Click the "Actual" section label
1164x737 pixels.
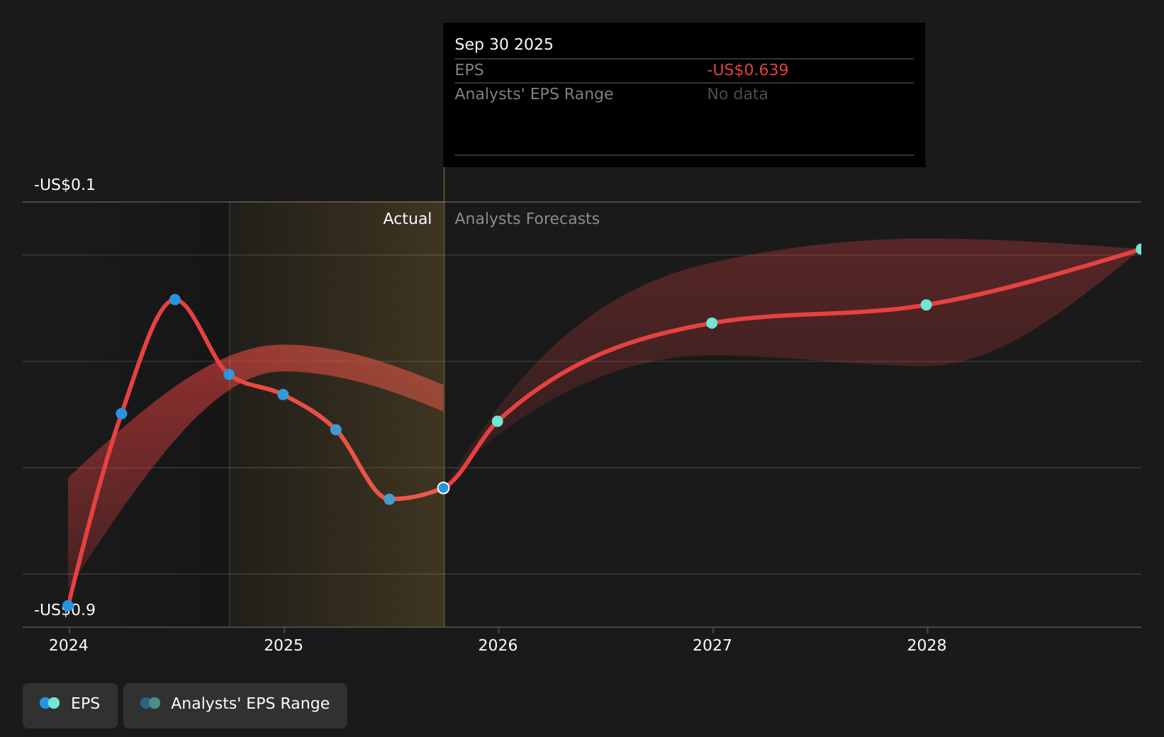[x=407, y=219]
